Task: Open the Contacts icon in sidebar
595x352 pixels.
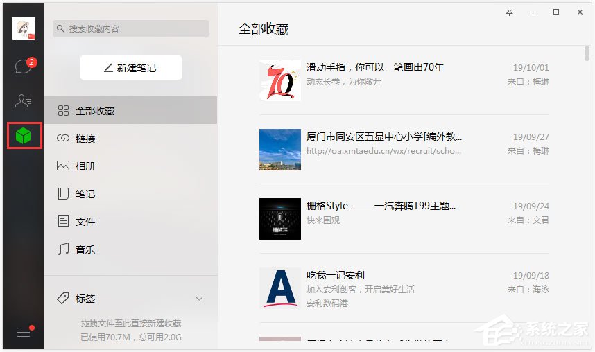Action: point(24,101)
